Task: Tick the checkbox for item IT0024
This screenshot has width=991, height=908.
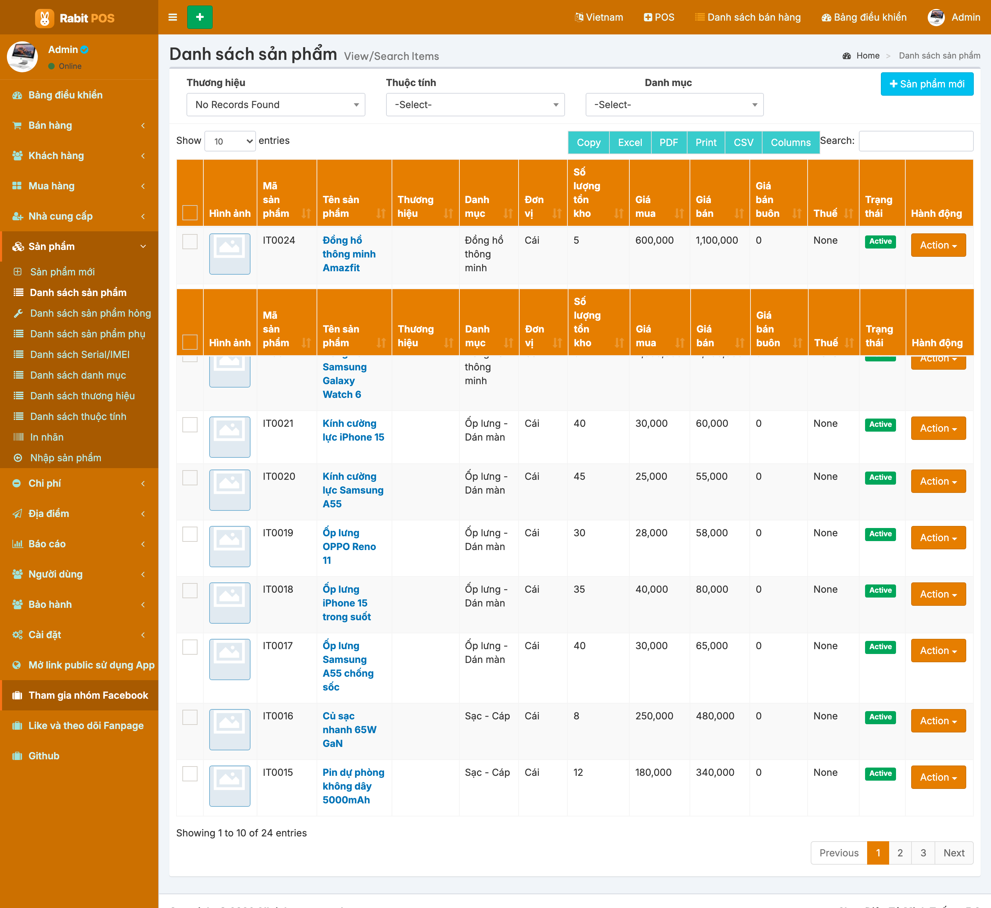Action: coord(190,241)
